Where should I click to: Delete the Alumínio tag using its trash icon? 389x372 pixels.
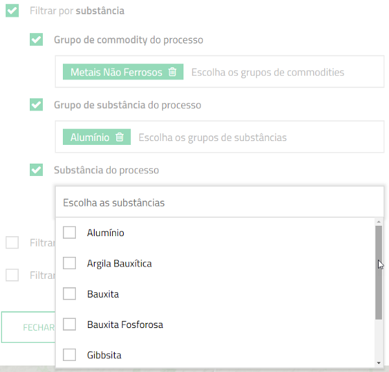point(119,137)
